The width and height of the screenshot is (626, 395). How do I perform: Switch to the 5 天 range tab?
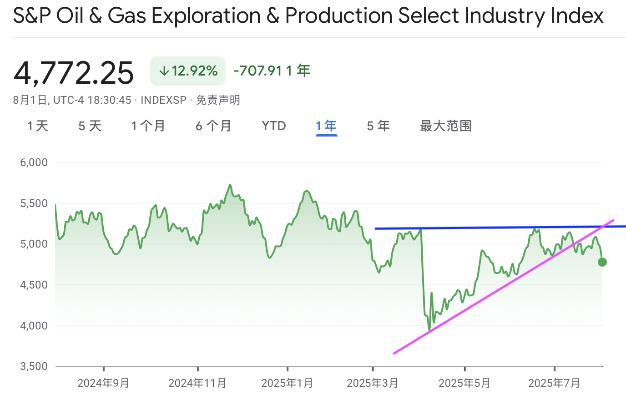90,126
